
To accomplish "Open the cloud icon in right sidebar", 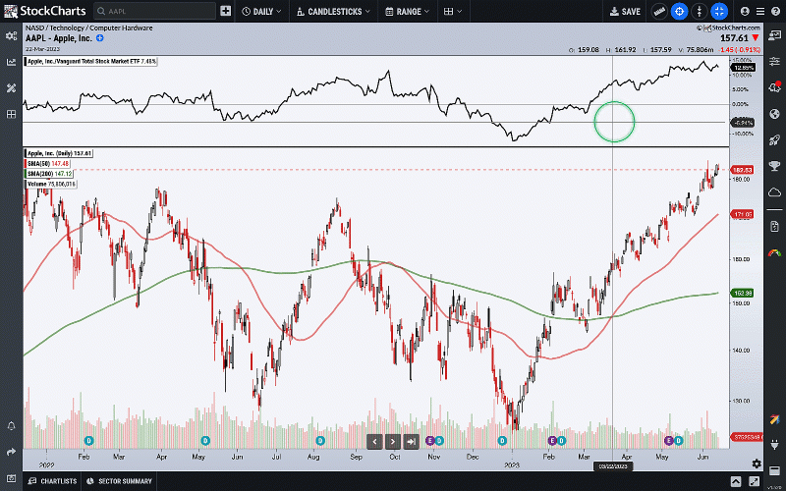I will coord(774,191).
